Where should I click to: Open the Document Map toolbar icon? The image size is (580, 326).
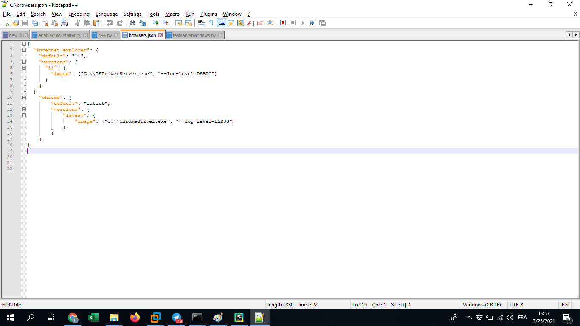click(241, 23)
